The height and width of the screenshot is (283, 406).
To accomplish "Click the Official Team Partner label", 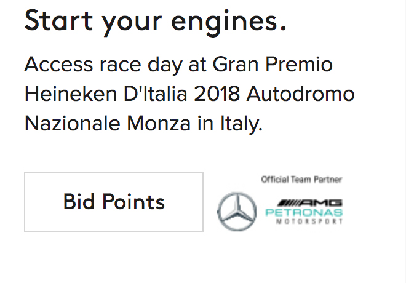I will tap(301, 180).
